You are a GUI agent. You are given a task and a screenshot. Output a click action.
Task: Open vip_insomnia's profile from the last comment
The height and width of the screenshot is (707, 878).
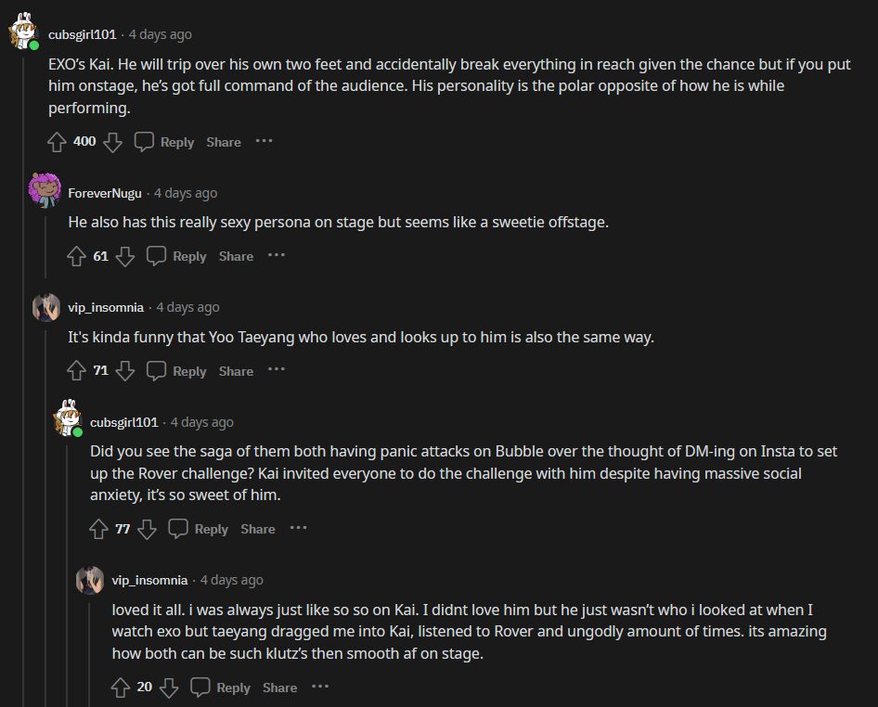click(x=149, y=580)
